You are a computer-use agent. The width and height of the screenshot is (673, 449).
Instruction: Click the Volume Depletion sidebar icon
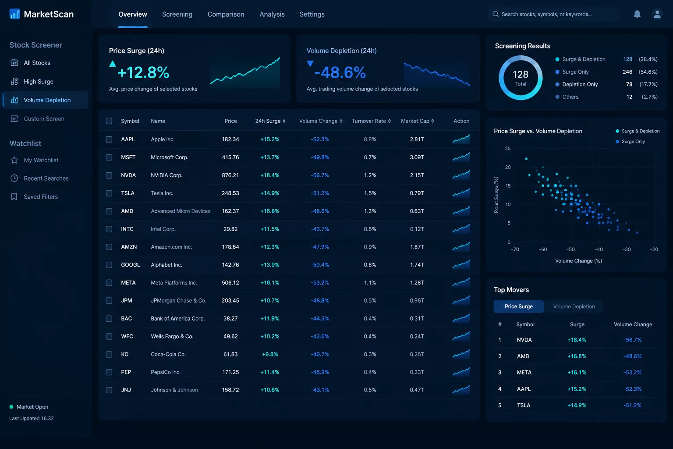pos(14,100)
